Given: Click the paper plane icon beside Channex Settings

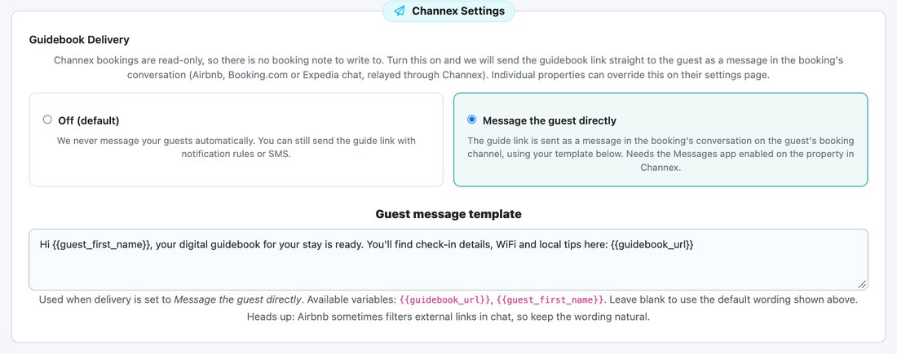Looking at the screenshot, I should click(x=400, y=11).
